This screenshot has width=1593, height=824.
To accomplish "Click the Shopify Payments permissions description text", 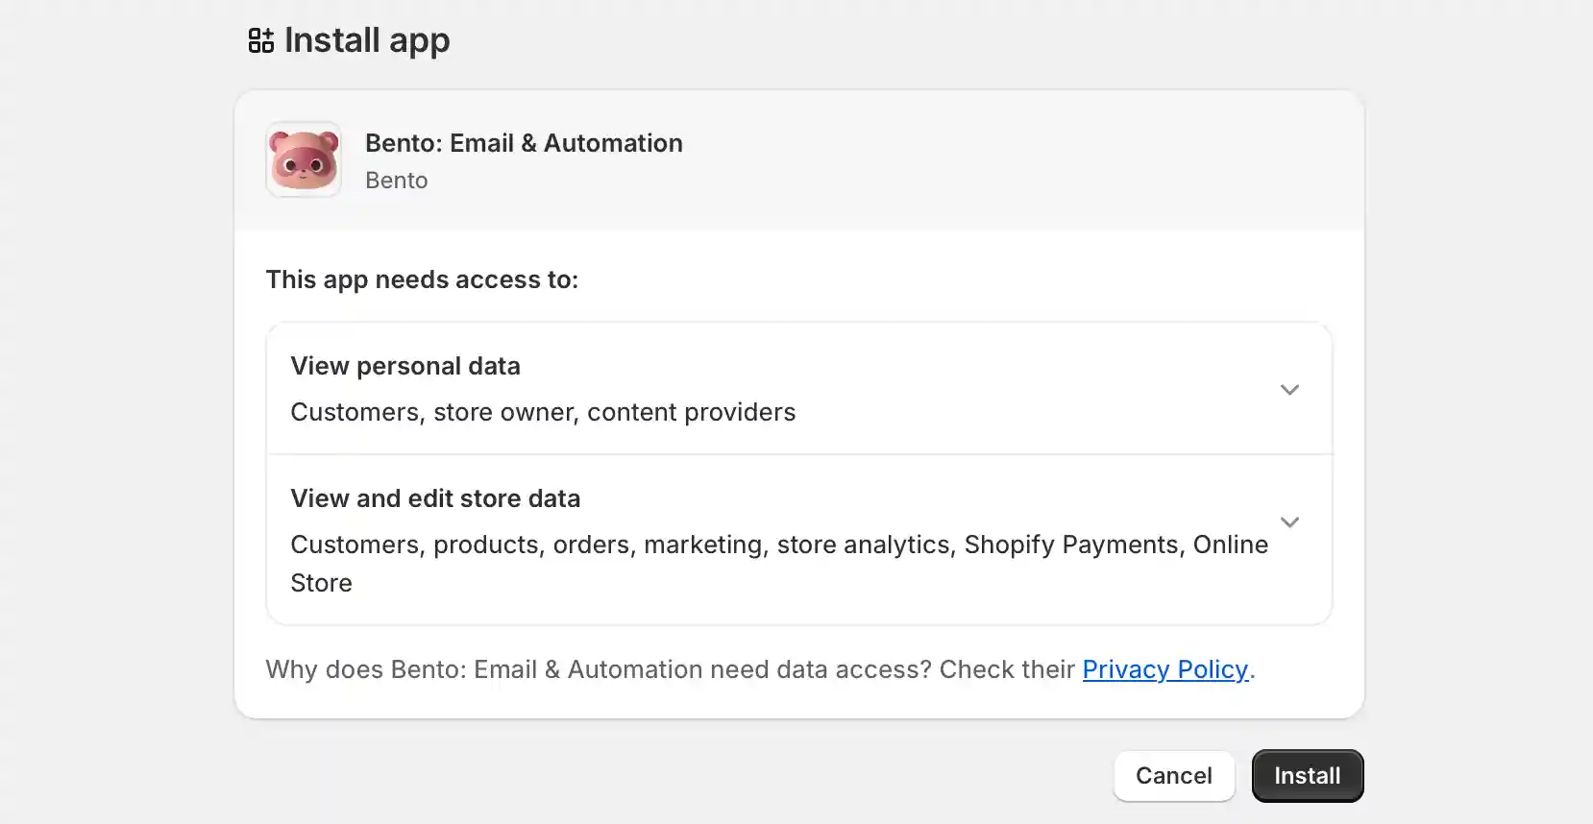I will pyautogui.click(x=1070, y=545).
